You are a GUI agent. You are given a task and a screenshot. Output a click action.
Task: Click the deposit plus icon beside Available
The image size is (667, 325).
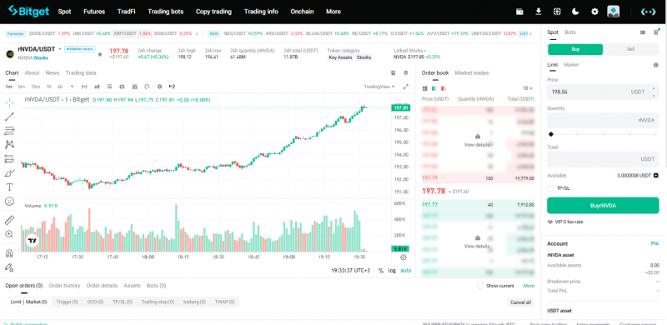[x=656, y=175]
